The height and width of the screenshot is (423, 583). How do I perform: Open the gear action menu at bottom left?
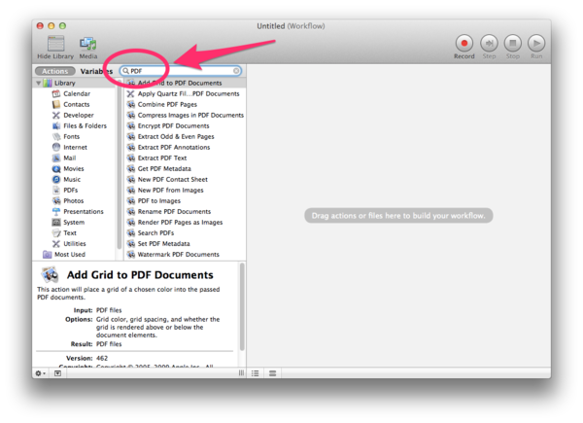(x=40, y=373)
